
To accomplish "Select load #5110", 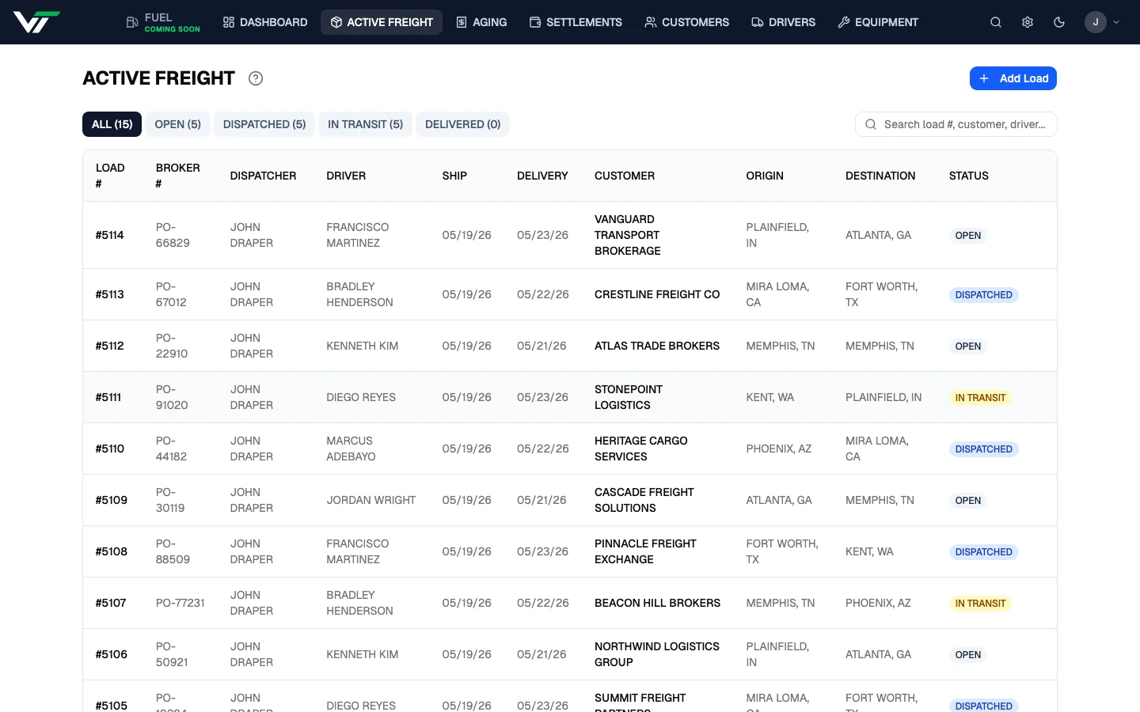I will point(570,449).
